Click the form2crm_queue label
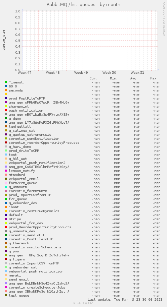This screenshot has width=167, height=307. [x=23, y=183]
